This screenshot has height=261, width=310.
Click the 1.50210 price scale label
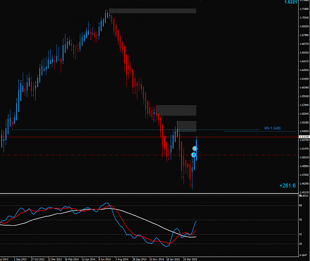tap(304, 157)
